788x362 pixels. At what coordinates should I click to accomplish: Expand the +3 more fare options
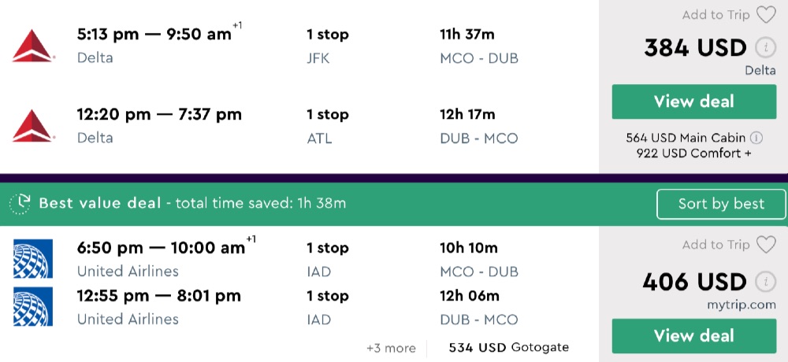[x=391, y=347]
